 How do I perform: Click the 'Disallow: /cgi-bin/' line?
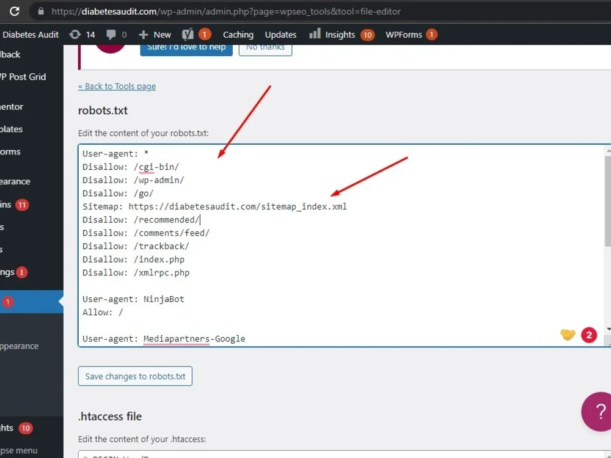[x=131, y=167]
